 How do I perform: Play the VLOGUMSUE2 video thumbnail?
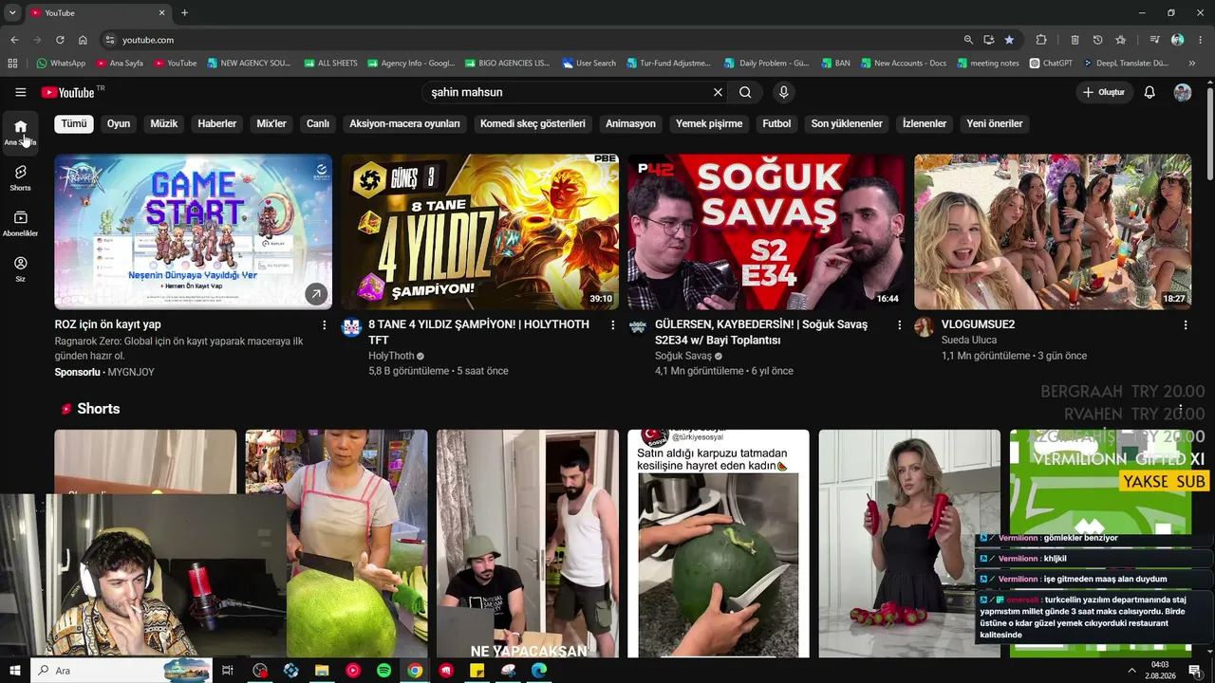[x=1053, y=231]
